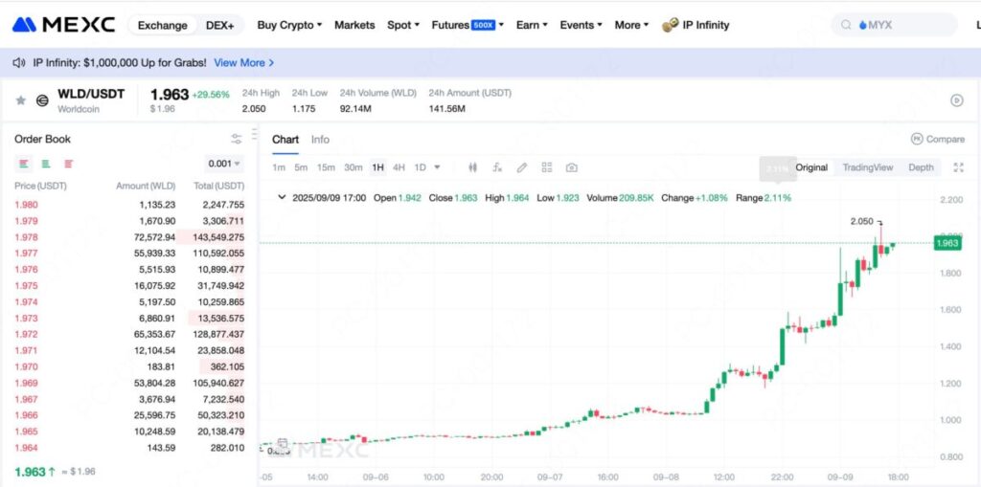Open Futures dropdown menu
Viewport: 981px width, 487px height.
click(468, 25)
